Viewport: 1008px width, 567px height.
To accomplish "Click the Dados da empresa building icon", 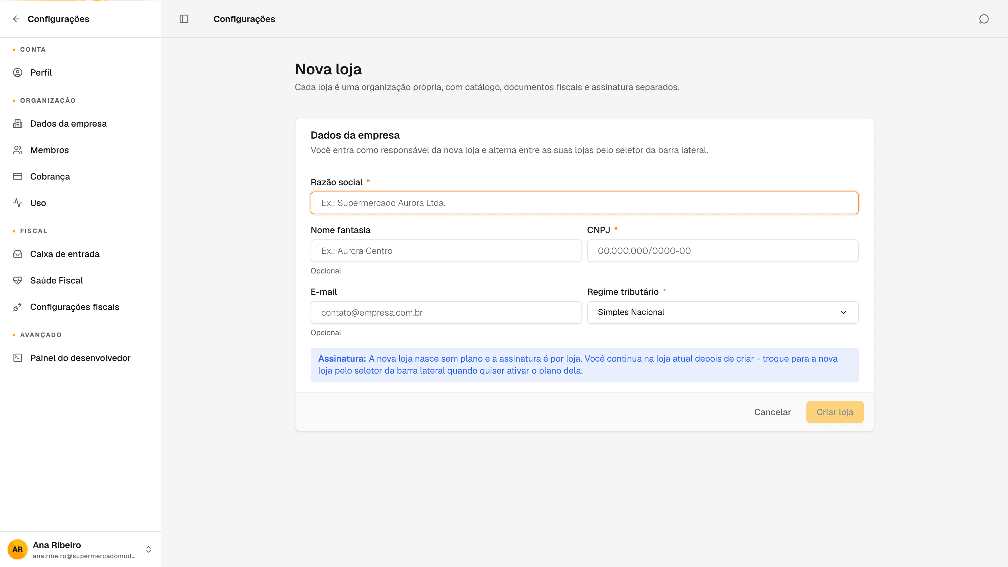I will point(18,124).
